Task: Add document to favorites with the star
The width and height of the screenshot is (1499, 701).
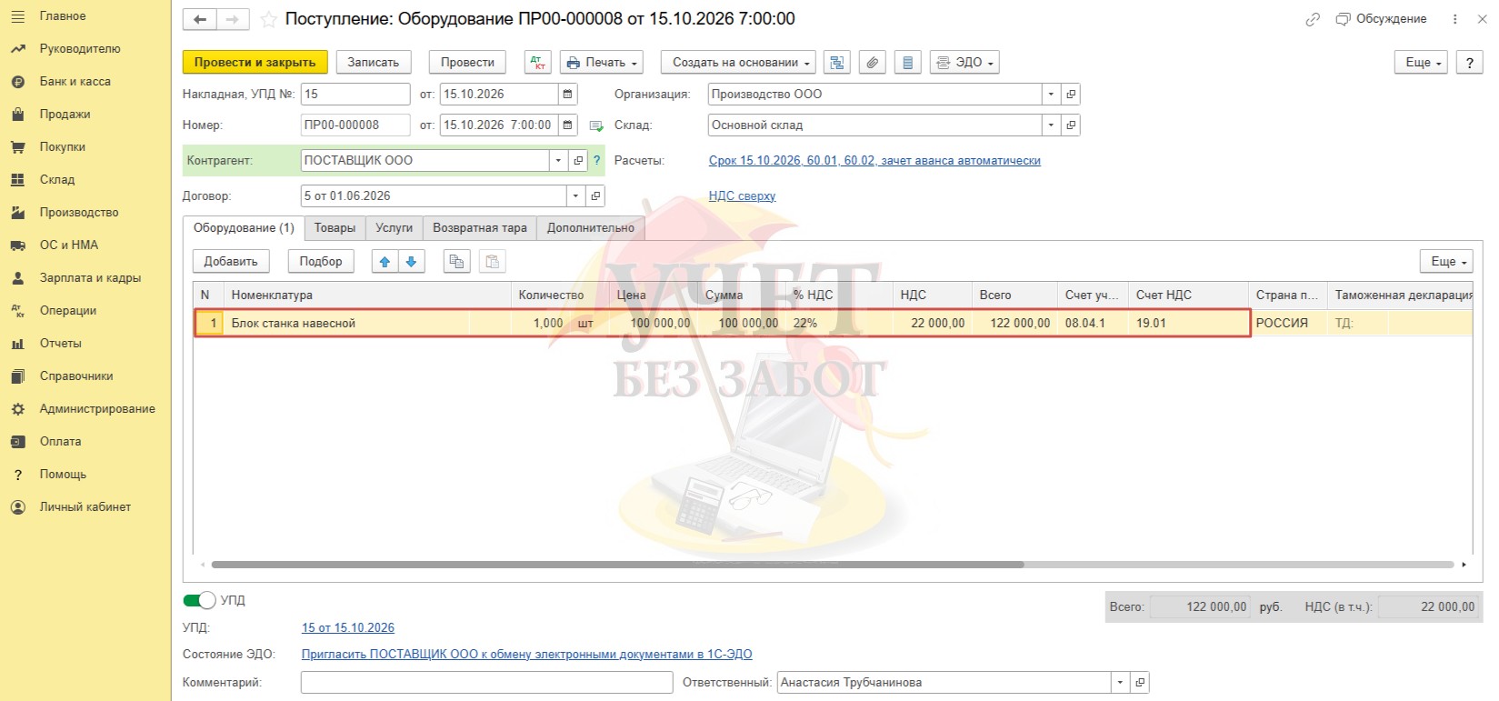Action: (268, 19)
